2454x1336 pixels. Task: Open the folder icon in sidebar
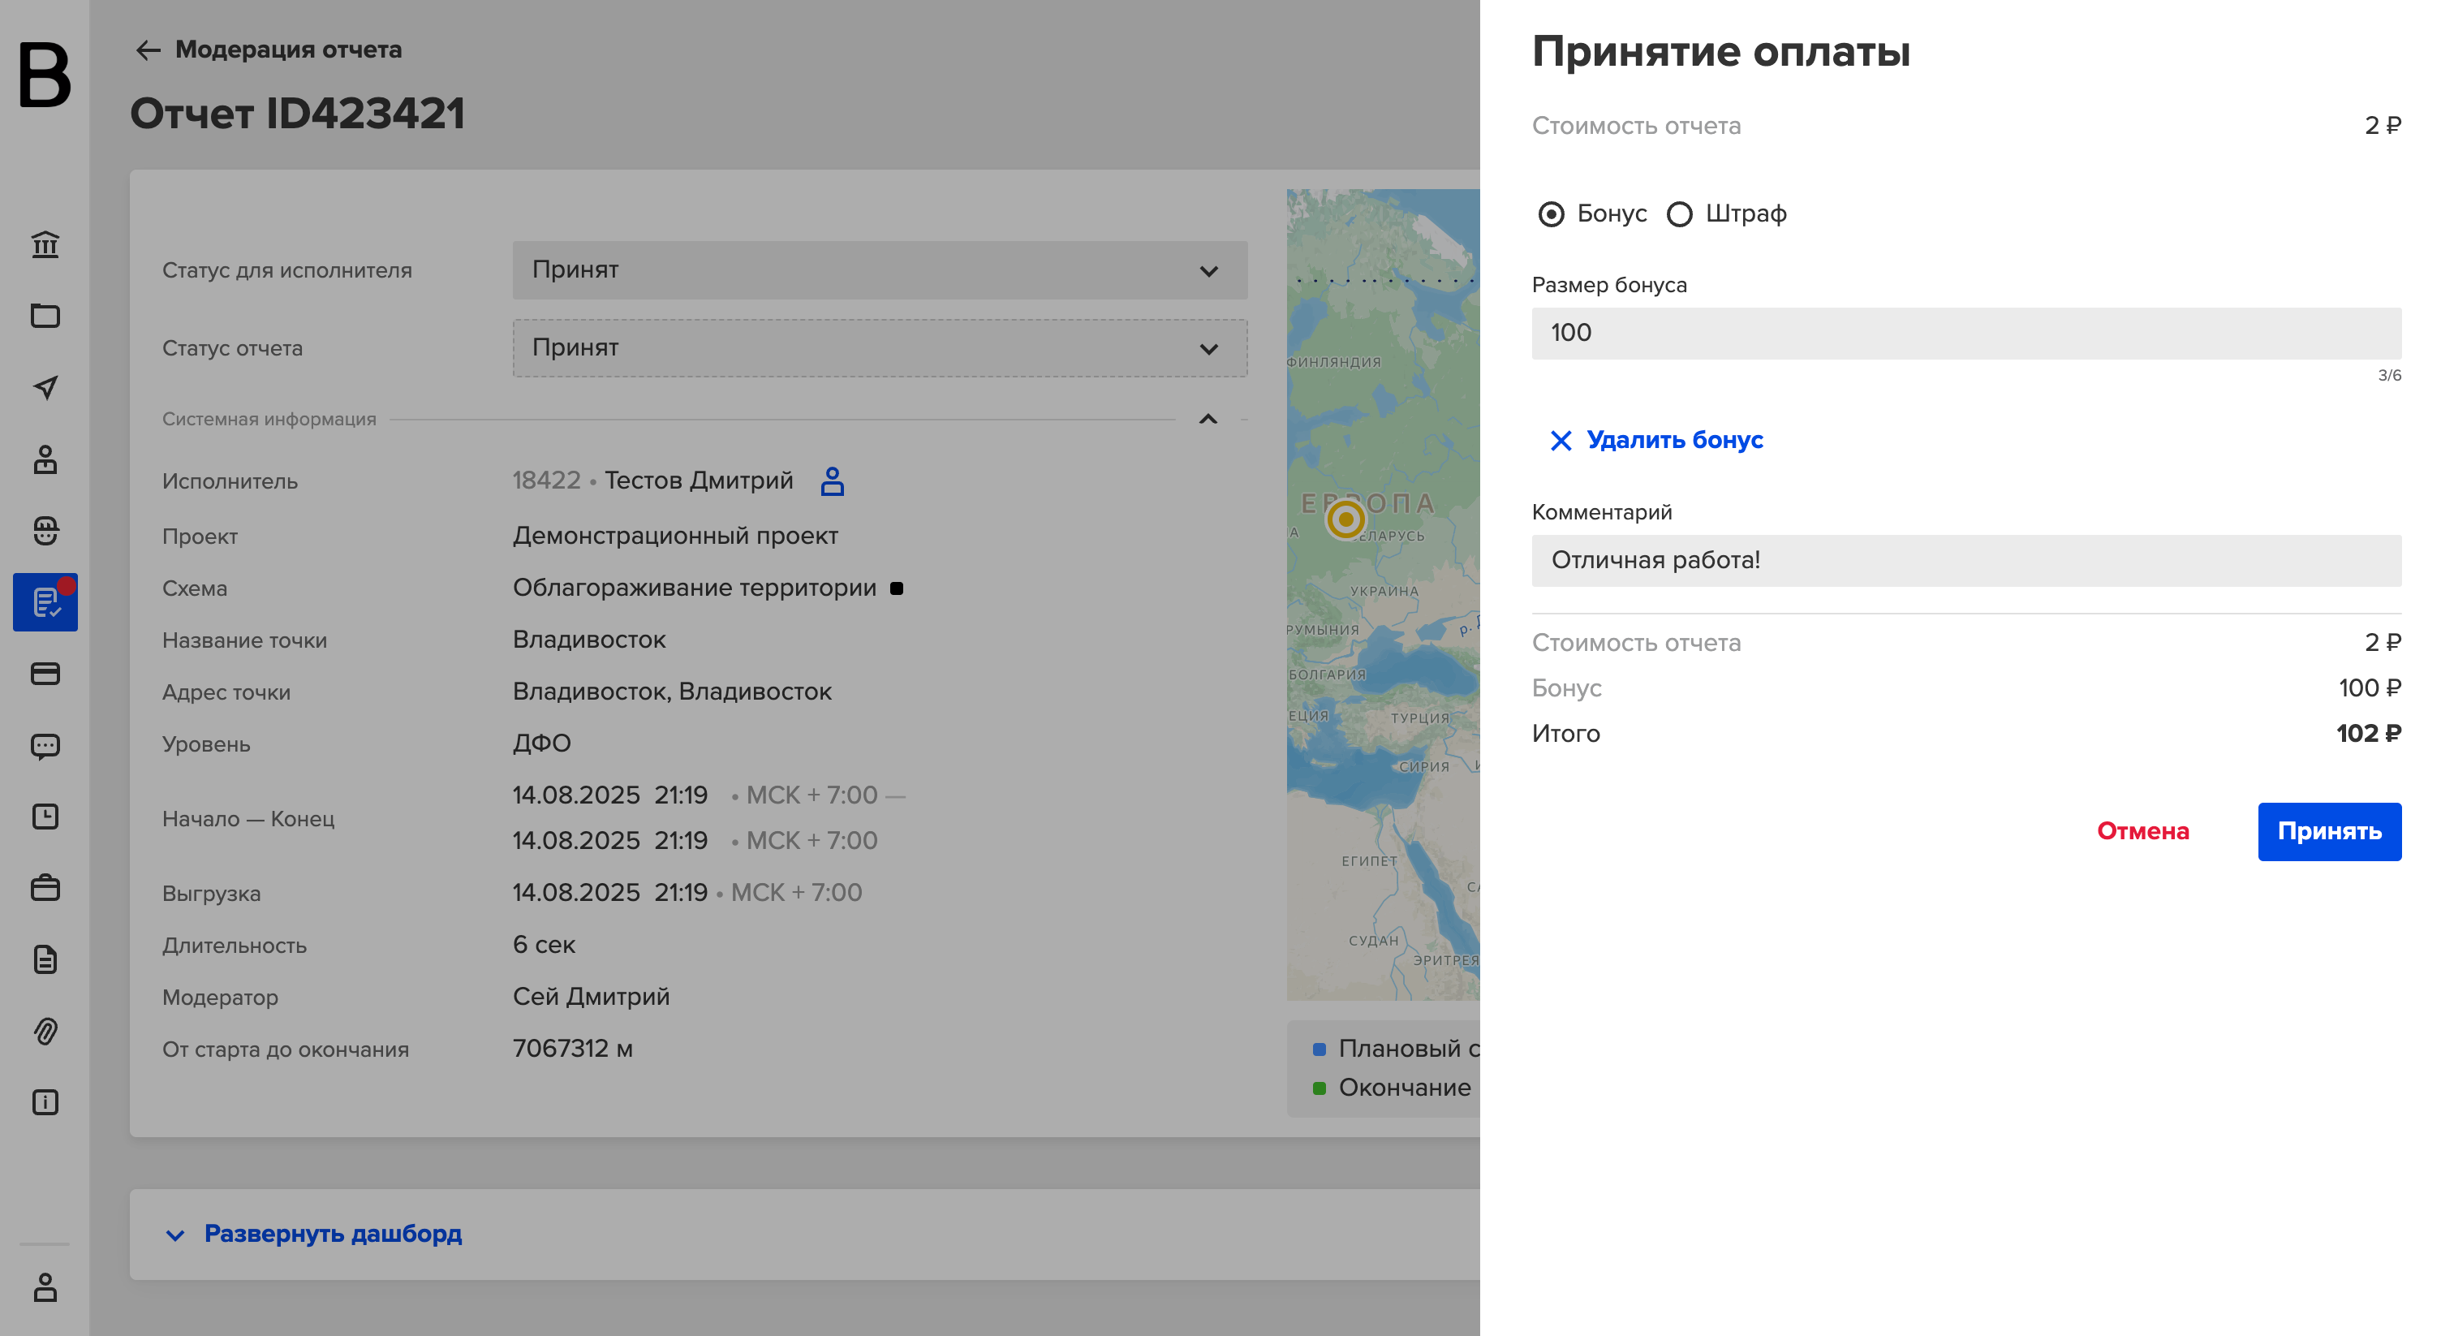[x=45, y=316]
